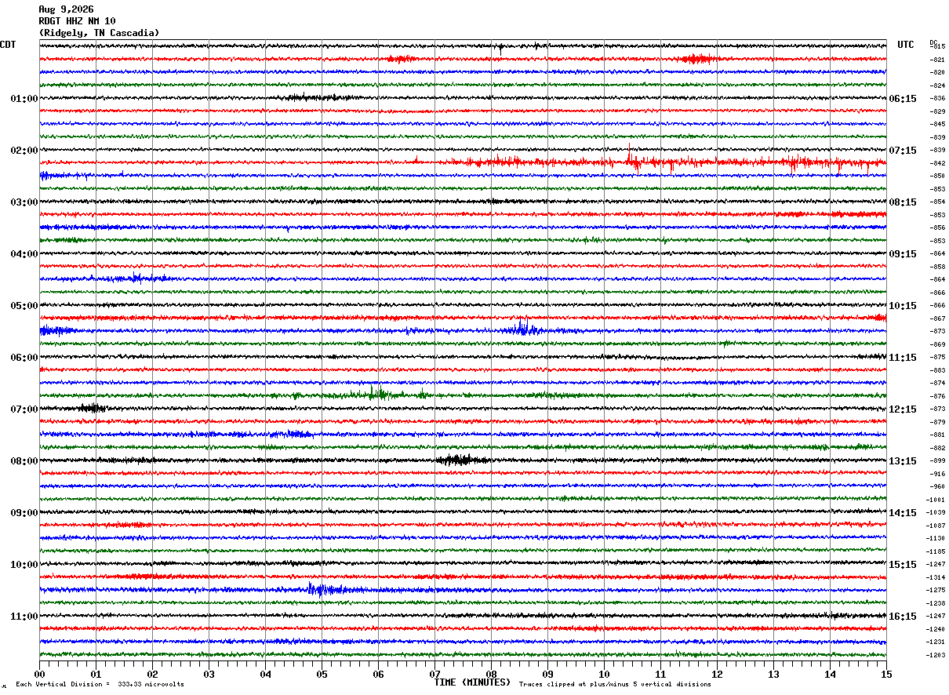This screenshot has height=695, width=949.
Task: Select the 13:15 UTC row label
Action: click(x=903, y=461)
